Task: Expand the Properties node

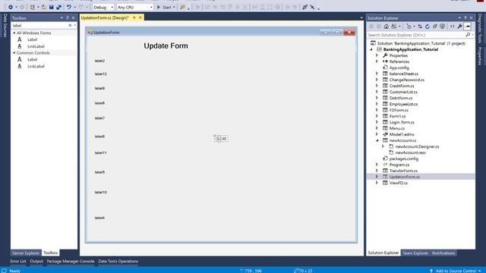Action: [x=377, y=55]
